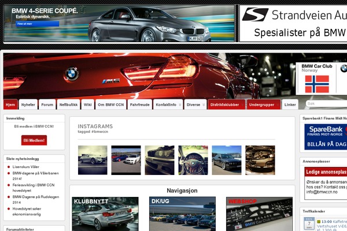Open Instagram thumbnail of silver car under cloudy sky
The image size is (347, 231).
[93, 160]
